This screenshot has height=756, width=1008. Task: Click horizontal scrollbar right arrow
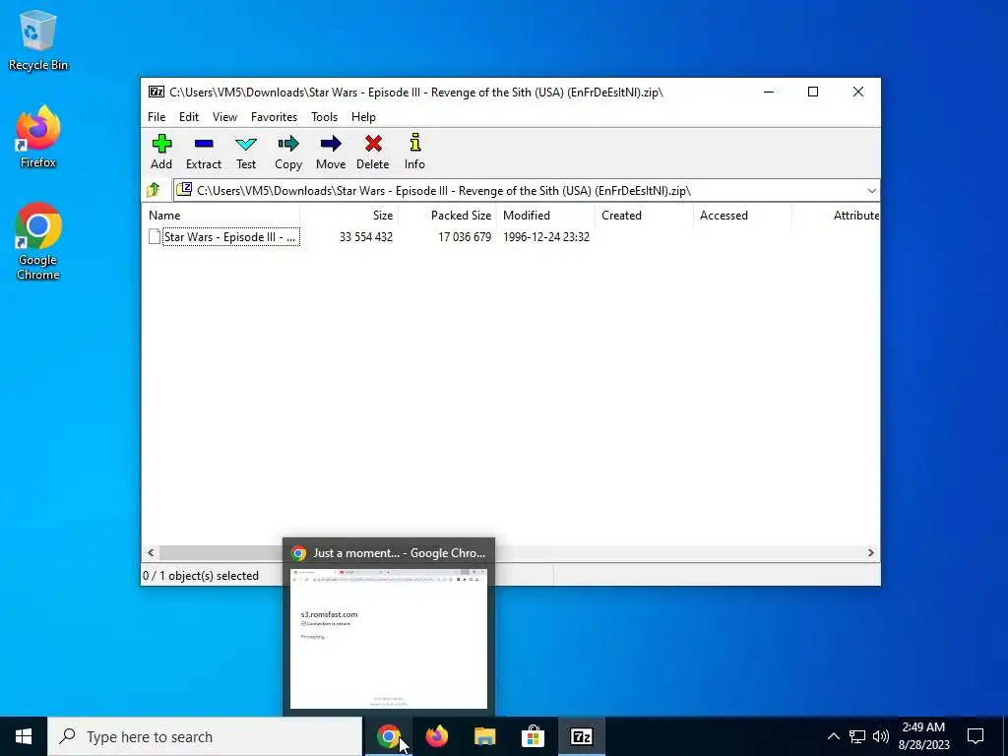click(x=870, y=553)
